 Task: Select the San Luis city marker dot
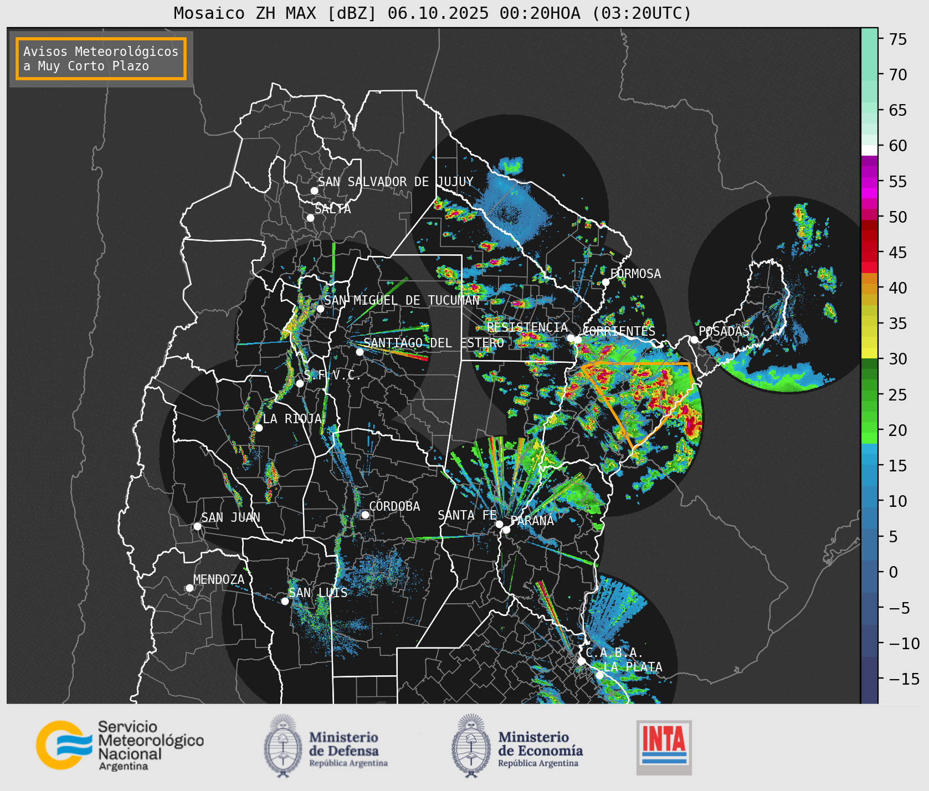(x=285, y=601)
